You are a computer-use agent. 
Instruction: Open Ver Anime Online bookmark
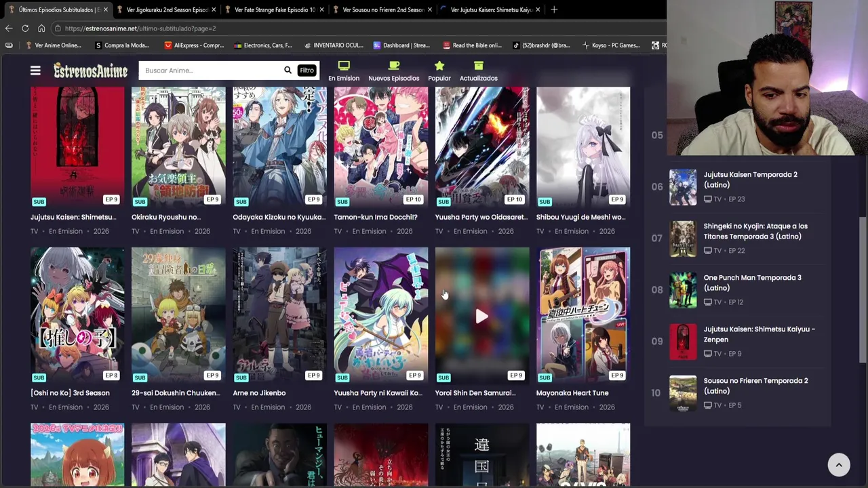click(x=52, y=45)
